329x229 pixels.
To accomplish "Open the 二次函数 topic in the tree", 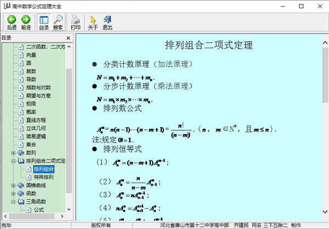I will pyautogui.click(x=46, y=47).
